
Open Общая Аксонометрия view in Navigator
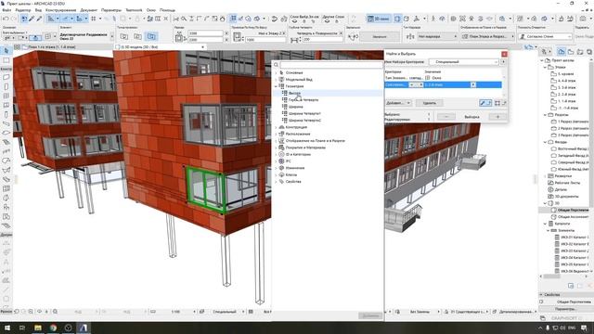574,216
